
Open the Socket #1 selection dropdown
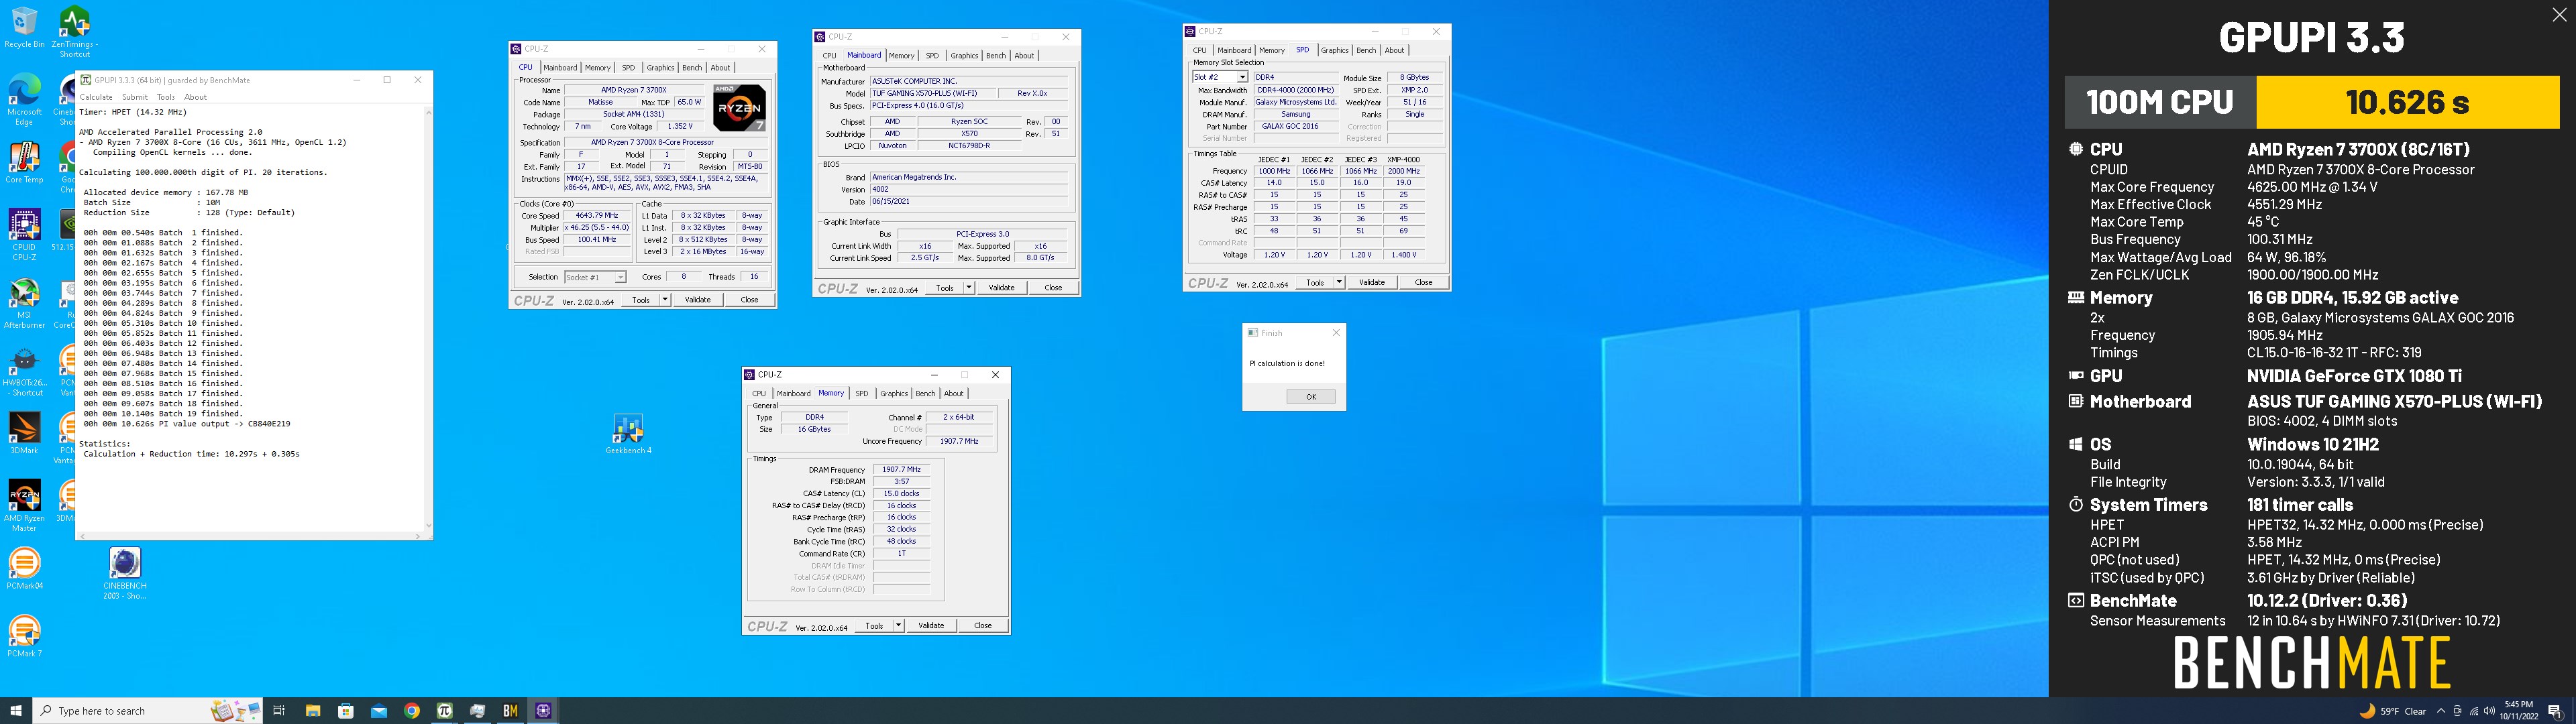594,277
